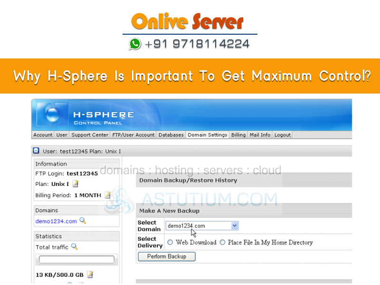Click the H-Sphere globe logo

[53, 114]
